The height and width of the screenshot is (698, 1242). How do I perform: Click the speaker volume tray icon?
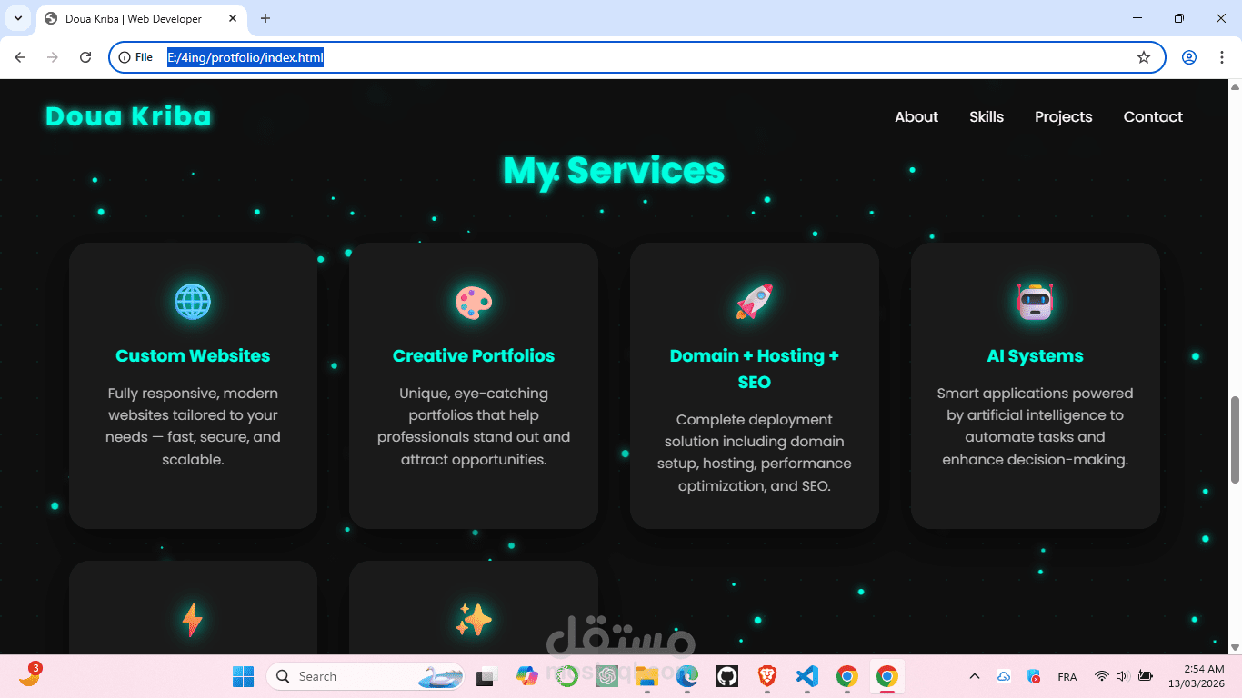point(1122,676)
